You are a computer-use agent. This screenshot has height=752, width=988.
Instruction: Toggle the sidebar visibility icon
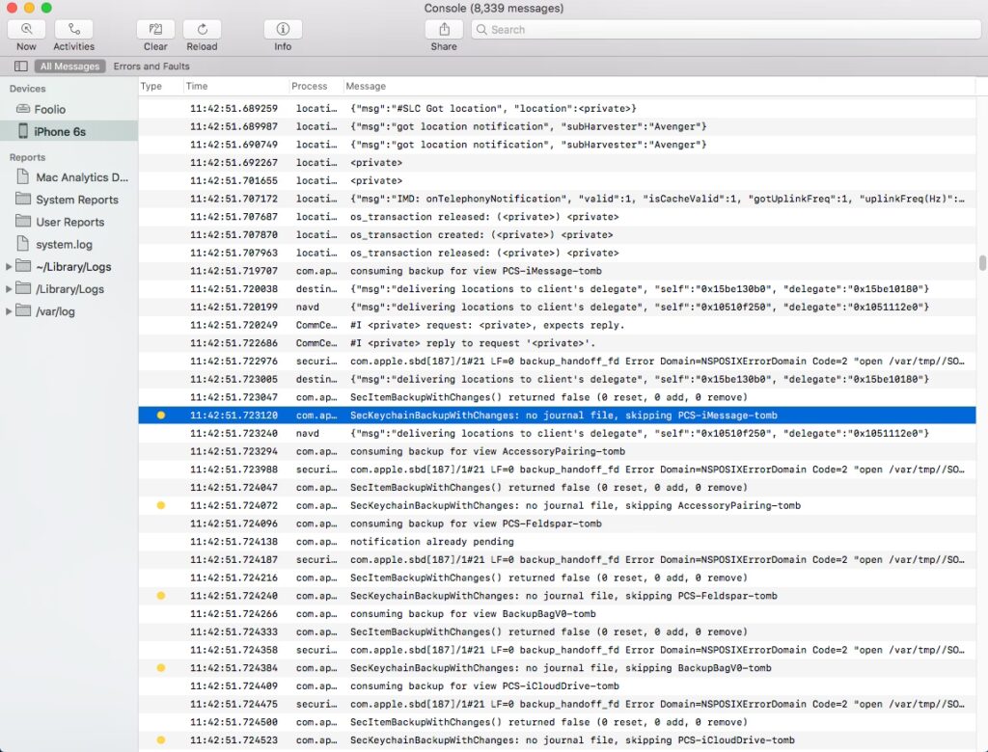[x=20, y=67]
